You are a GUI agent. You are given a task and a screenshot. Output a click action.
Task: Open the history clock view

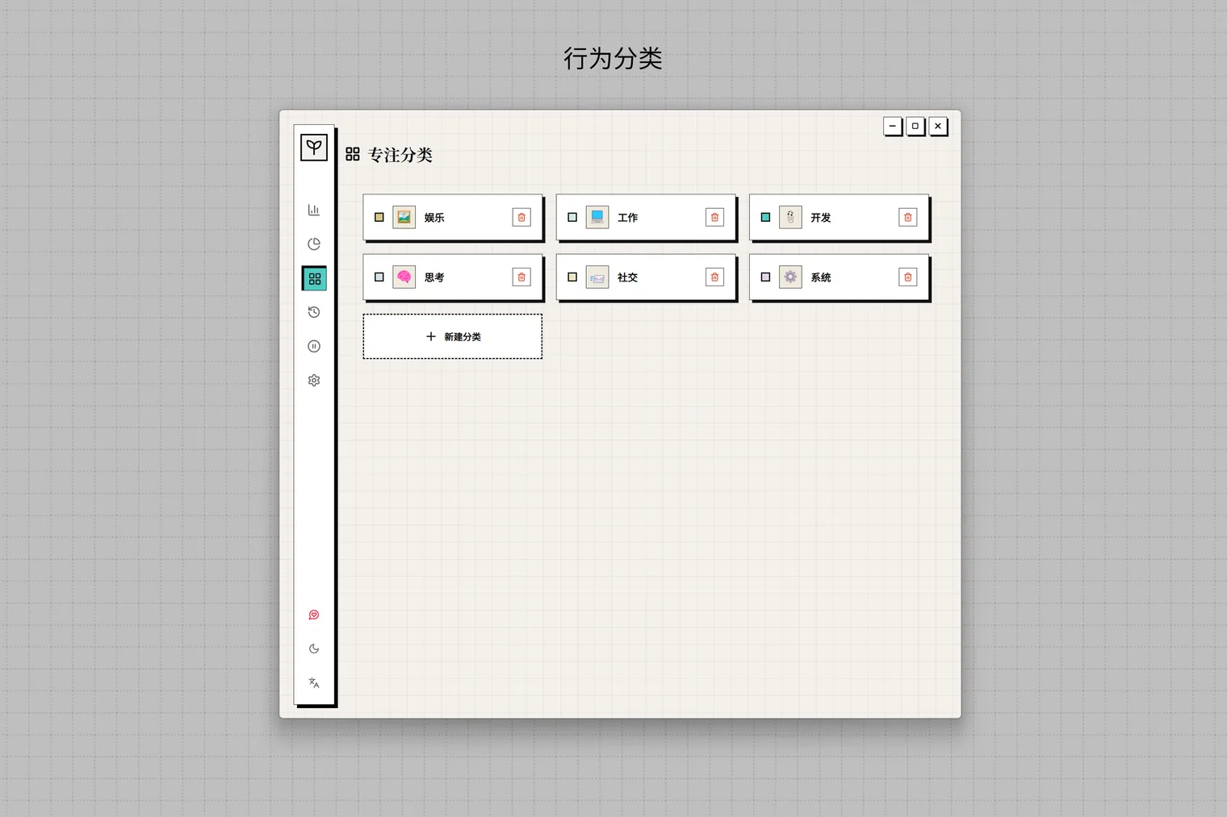(314, 312)
